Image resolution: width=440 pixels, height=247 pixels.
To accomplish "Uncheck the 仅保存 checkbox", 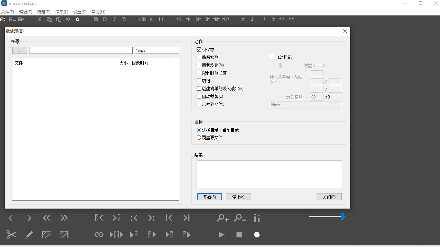I will coord(199,49).
